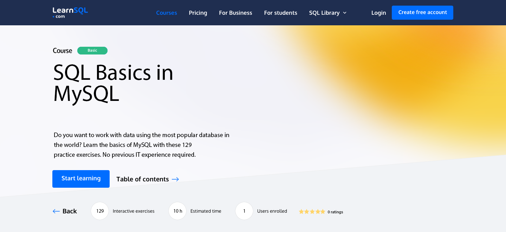Image resolution: width=506 pixels, height=232 pixels.
Task: Click the users enrolled count circle
Action: point(244,211)
